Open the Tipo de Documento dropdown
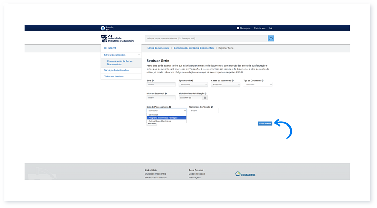The image size is (377, 208). coord(258,85)
